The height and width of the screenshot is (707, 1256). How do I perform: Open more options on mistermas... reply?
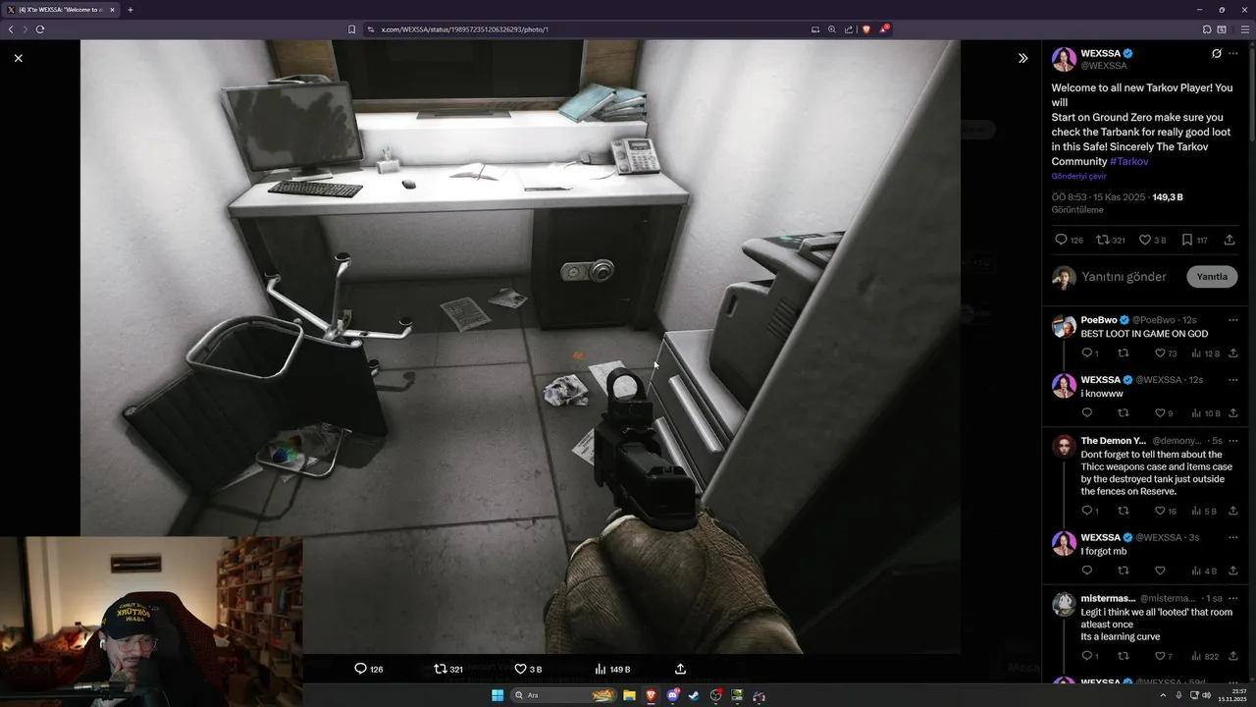point(1233,598)
